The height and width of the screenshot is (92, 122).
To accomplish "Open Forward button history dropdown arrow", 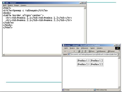I will tap(76, 51).
